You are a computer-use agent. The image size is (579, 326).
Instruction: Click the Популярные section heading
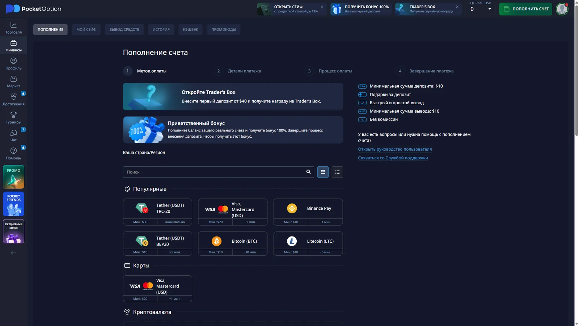pos(149,189)
